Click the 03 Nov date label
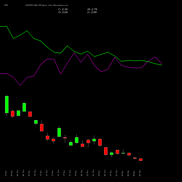Image resolution: width=182 pixels, height=182 pixels. point(12,173)
